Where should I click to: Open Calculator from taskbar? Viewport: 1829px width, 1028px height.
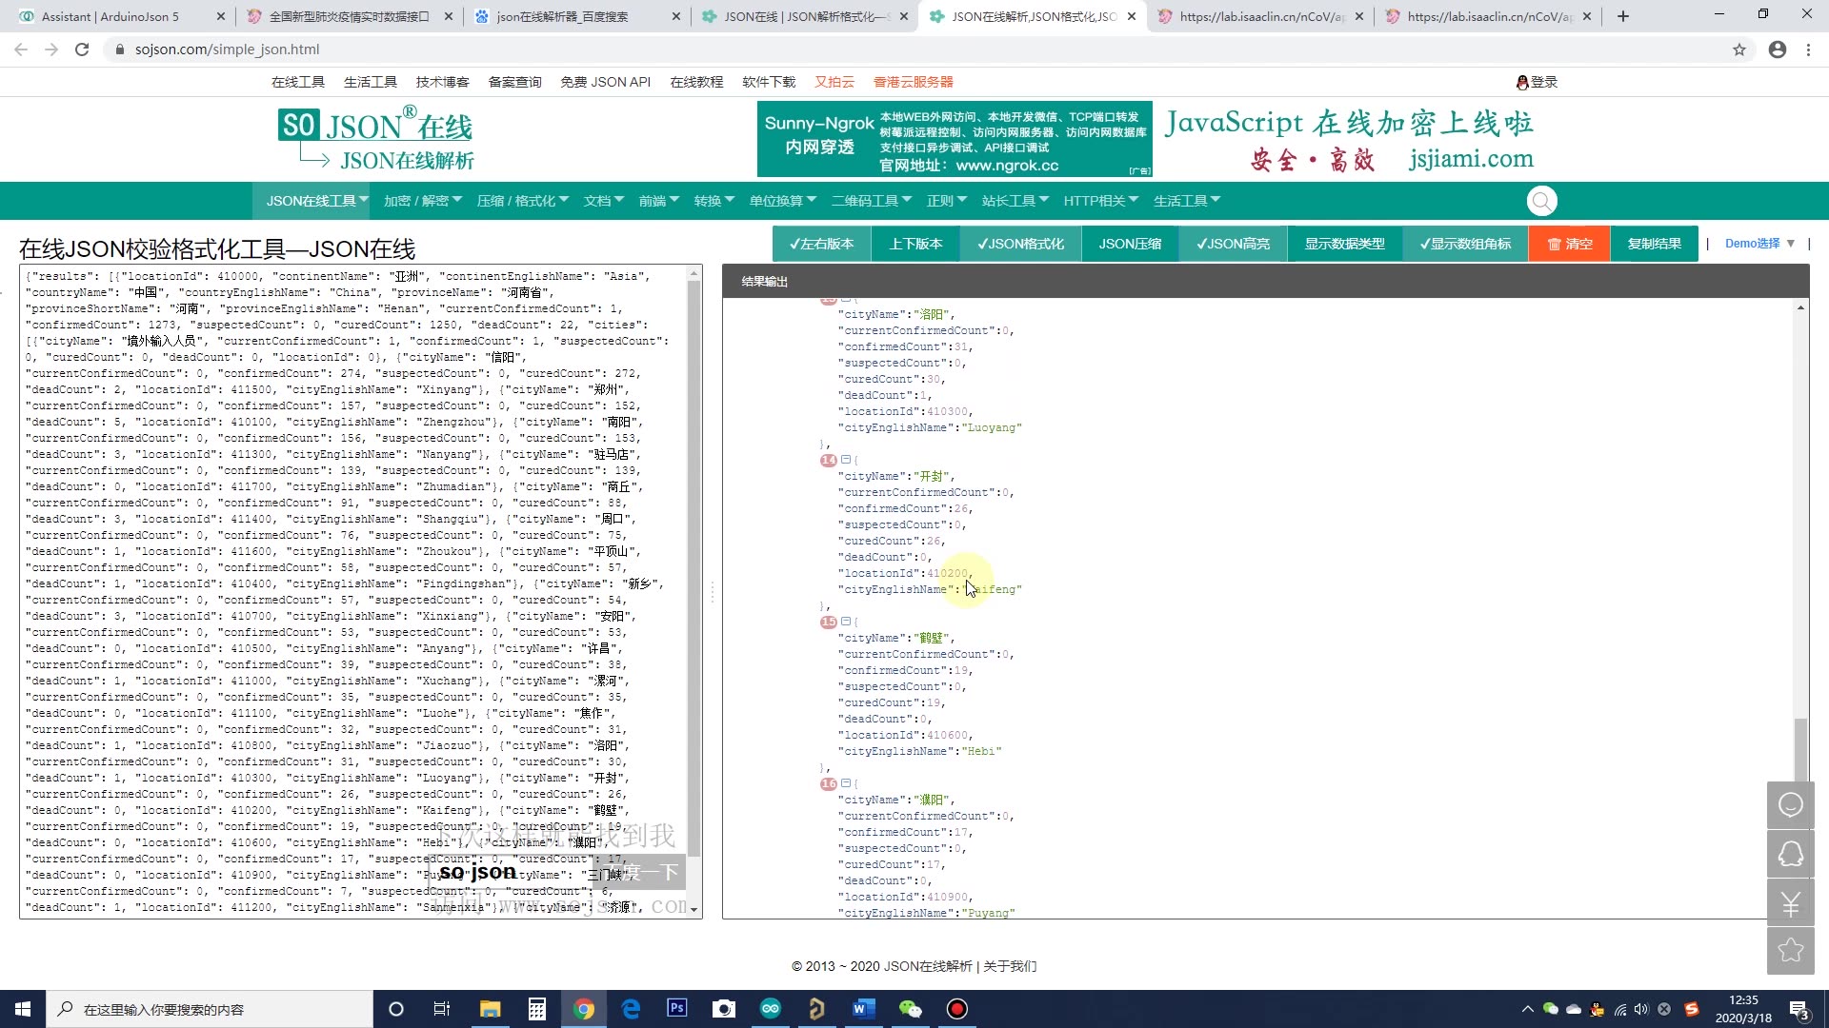click(x=536, y=1009)
